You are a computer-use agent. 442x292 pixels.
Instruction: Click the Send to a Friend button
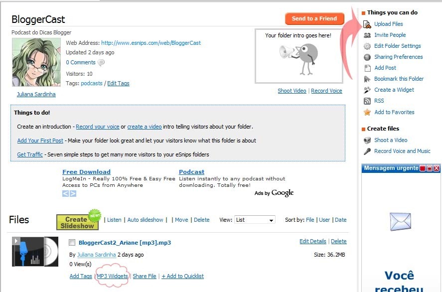click(x=314, y=18)
